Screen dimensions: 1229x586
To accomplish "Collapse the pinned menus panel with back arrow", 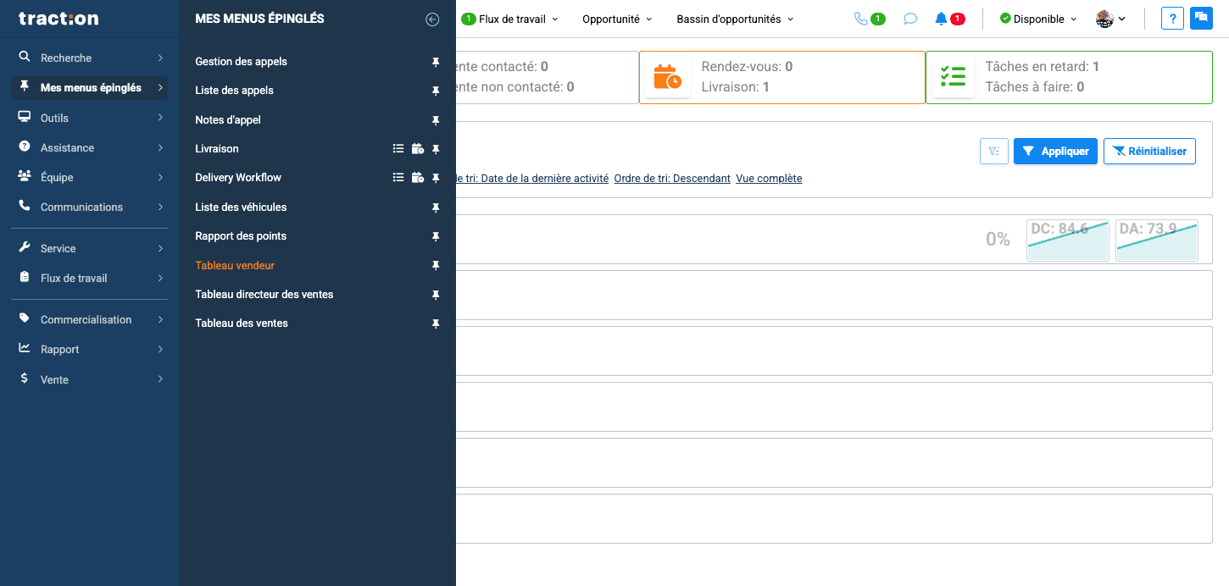I will (x=432, y=19).
